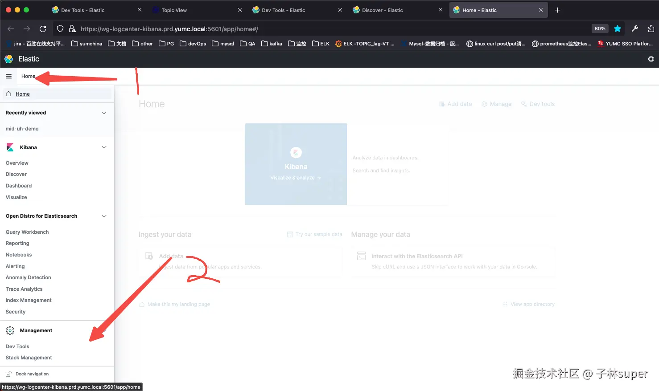Close the Topic View tab
This screenshot has height=391, width=659.
point(240,10)
